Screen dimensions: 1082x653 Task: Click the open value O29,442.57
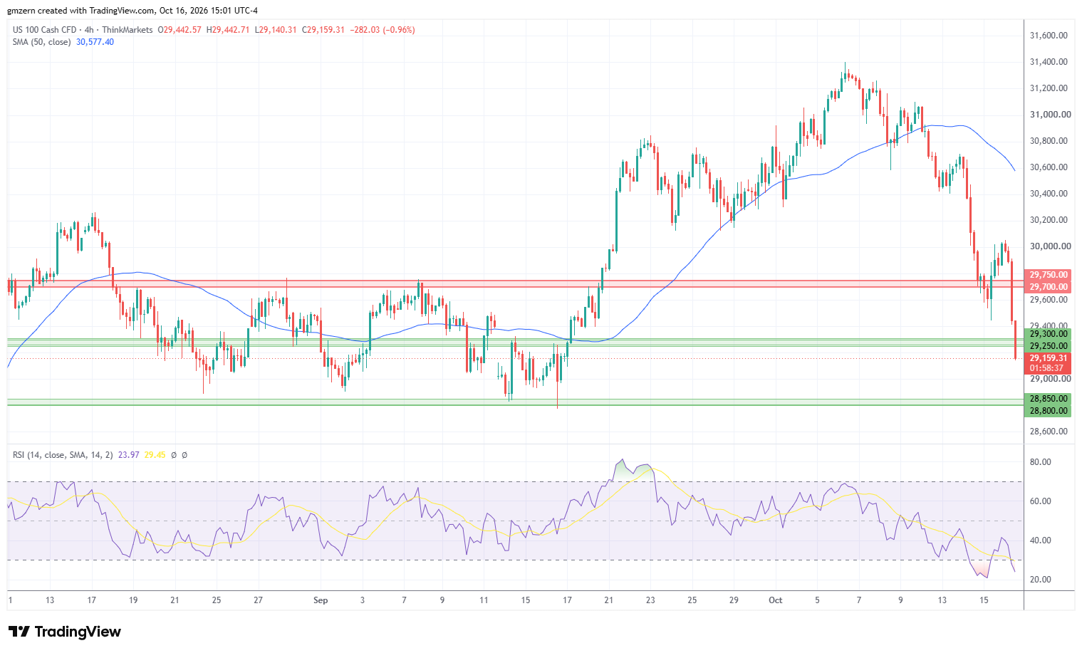click(x=180, y=30)
